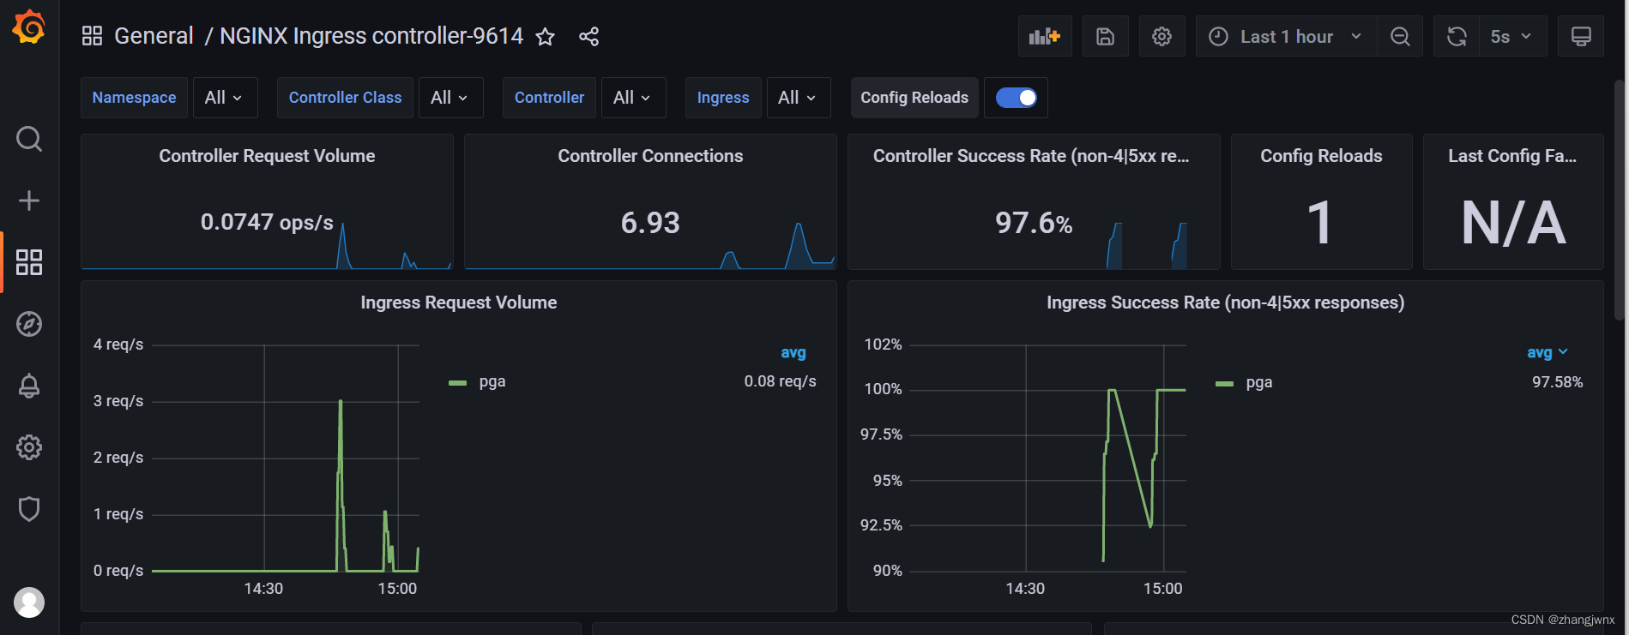Click the dashboard grid icon beside General
Viewport: 1629px width, 635px height.
tap(92, 36)
